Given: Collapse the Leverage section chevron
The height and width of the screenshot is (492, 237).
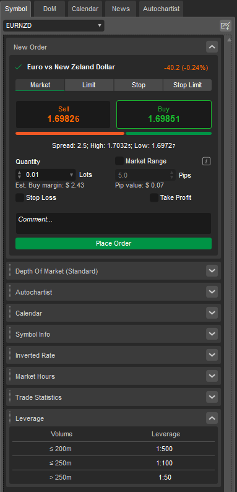Looking at the screenshot, I should click(x=212, y=418).
